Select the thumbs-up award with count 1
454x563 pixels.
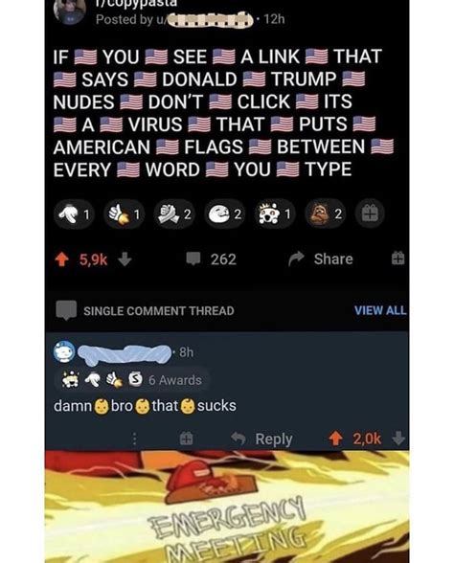pos(125,214)
